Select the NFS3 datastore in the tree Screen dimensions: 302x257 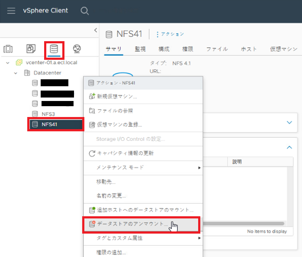(x=48, y=114)
